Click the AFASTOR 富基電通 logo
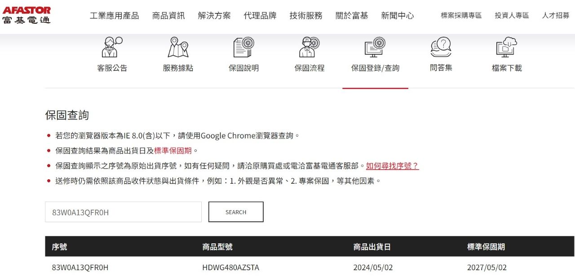 click(x=27, y=15)
